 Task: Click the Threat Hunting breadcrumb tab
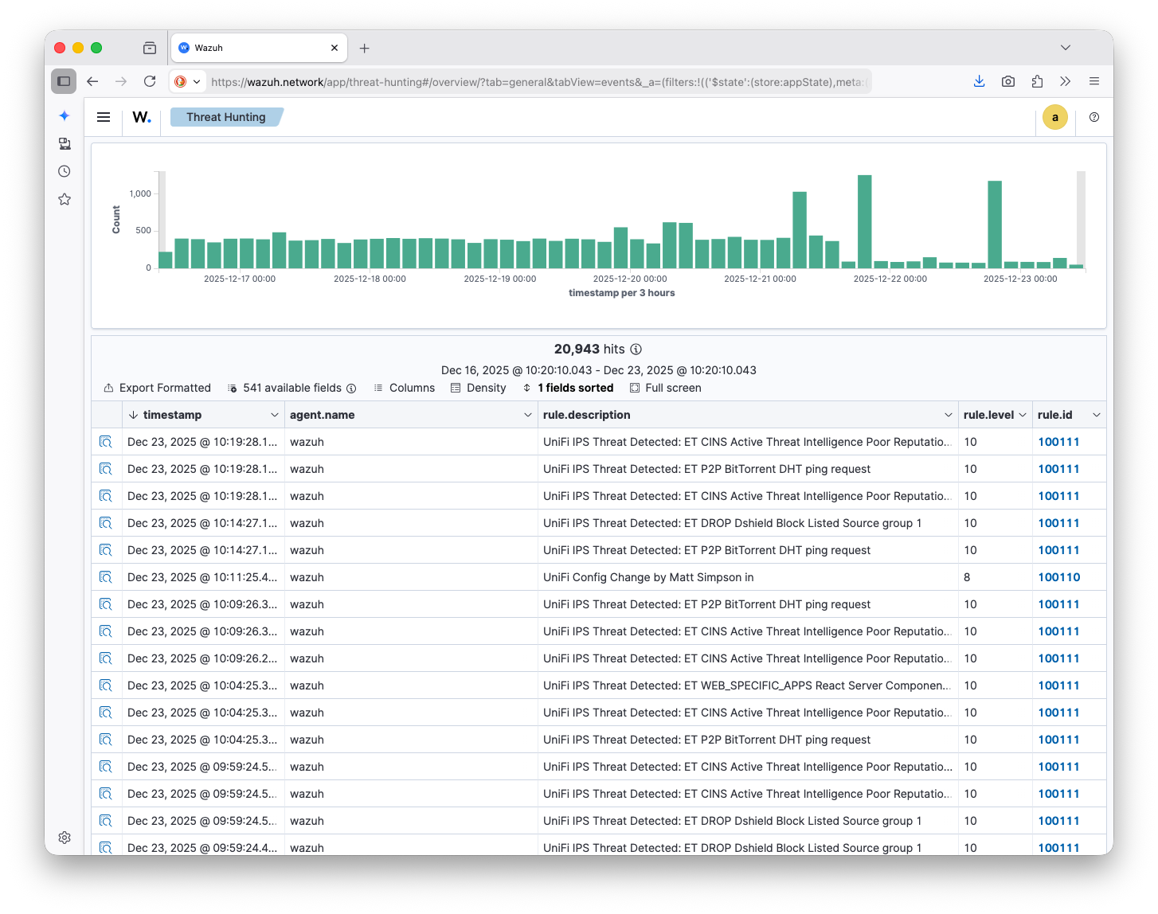[x=226, y=117]
